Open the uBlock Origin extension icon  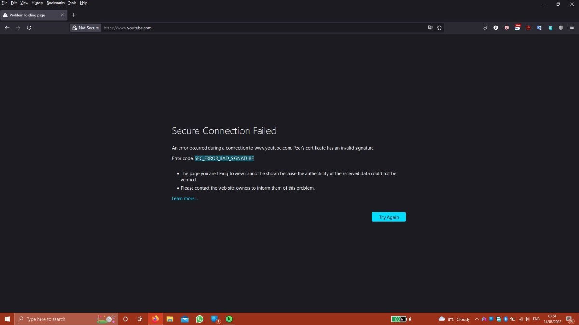pos(528,28)
